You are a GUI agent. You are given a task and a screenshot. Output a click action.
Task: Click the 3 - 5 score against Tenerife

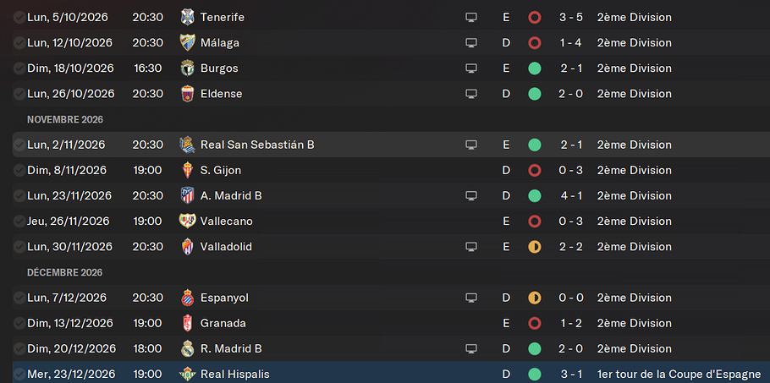pos(570,17)
